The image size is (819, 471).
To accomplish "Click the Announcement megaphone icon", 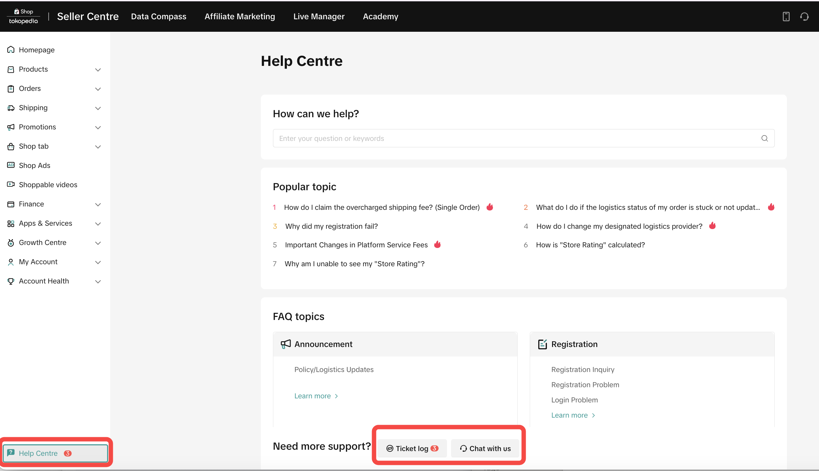I will point(286,344).
